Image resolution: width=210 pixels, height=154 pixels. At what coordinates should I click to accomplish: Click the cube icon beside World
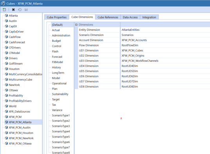click(x=6, y=106)
